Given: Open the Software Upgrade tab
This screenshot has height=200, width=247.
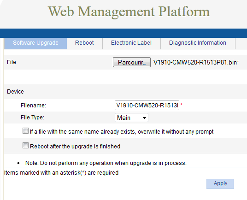Looking at the screenshot, I should tap(35, 43).
